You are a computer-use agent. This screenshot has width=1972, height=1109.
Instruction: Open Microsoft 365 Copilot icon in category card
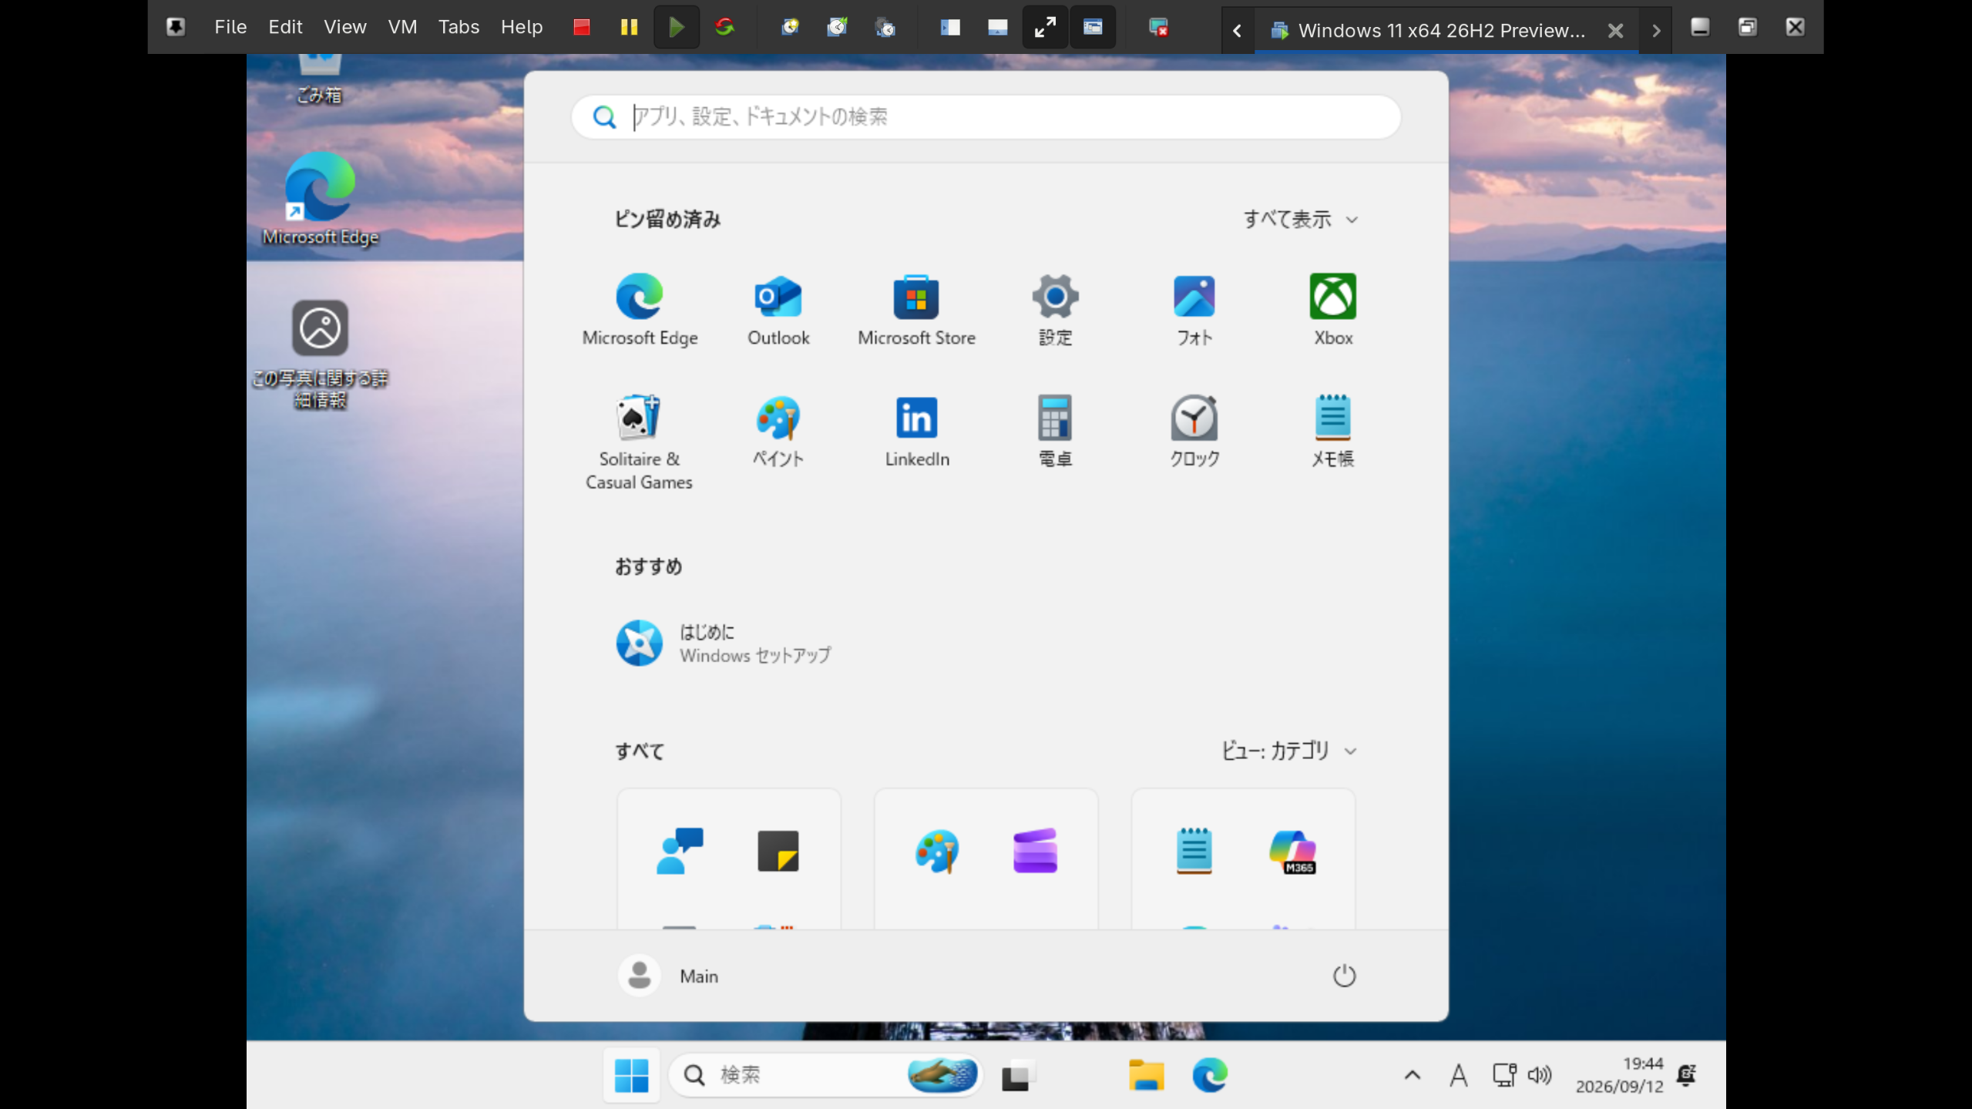(x=1293, y=851)
